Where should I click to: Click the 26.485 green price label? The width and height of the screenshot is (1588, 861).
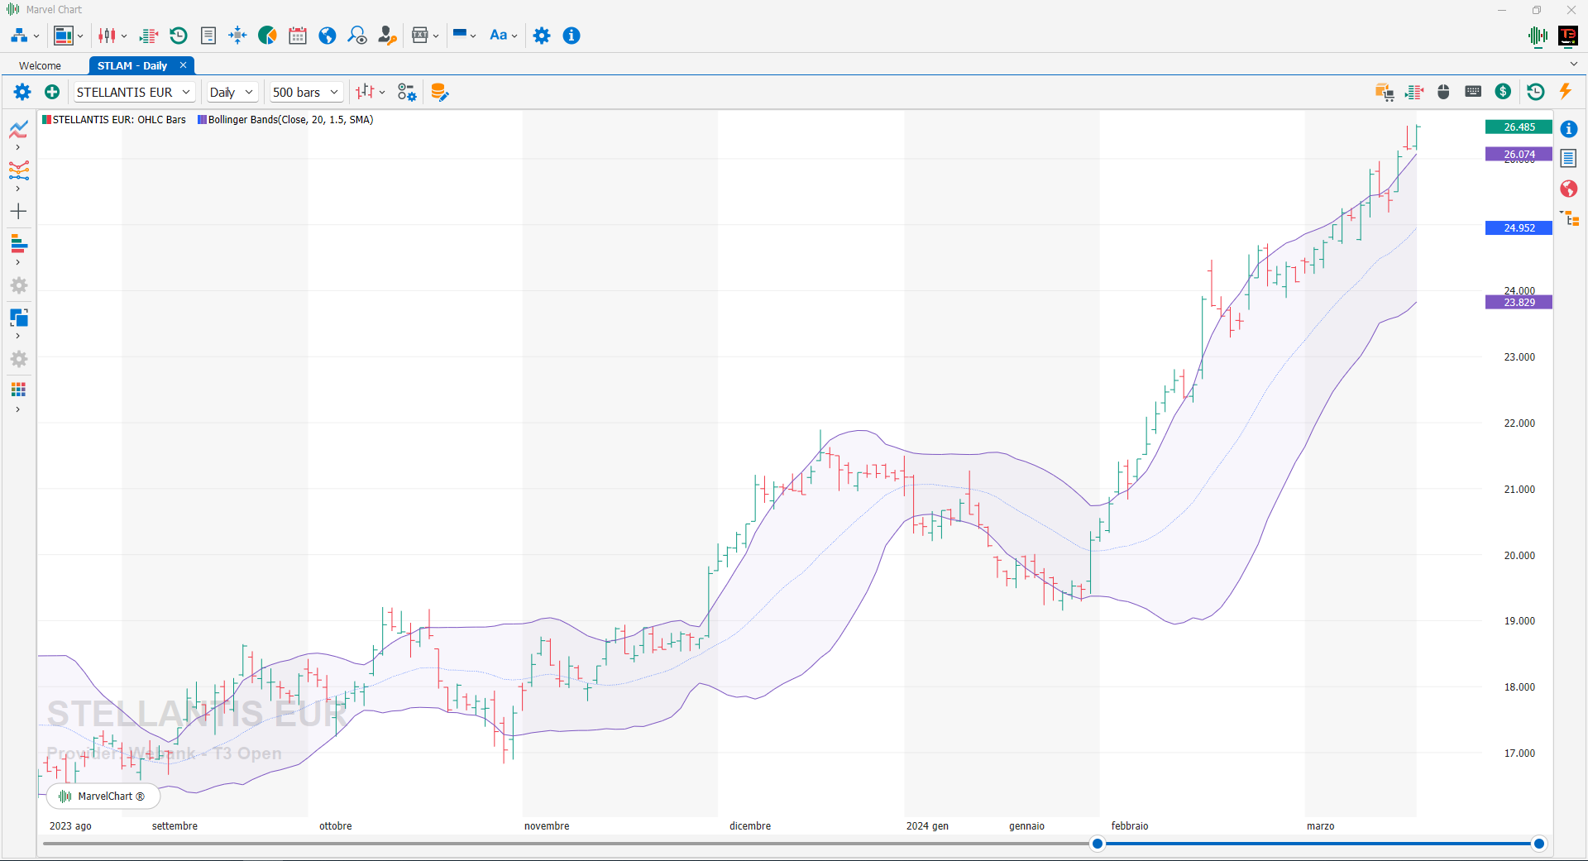[1519, 127]
